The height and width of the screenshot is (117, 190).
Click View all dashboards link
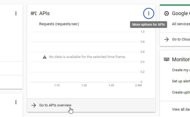click(181, 109)
